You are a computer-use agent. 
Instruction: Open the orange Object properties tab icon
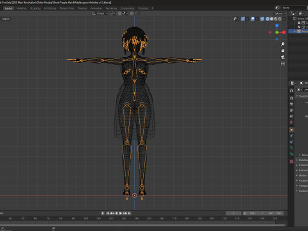[291, 130]
